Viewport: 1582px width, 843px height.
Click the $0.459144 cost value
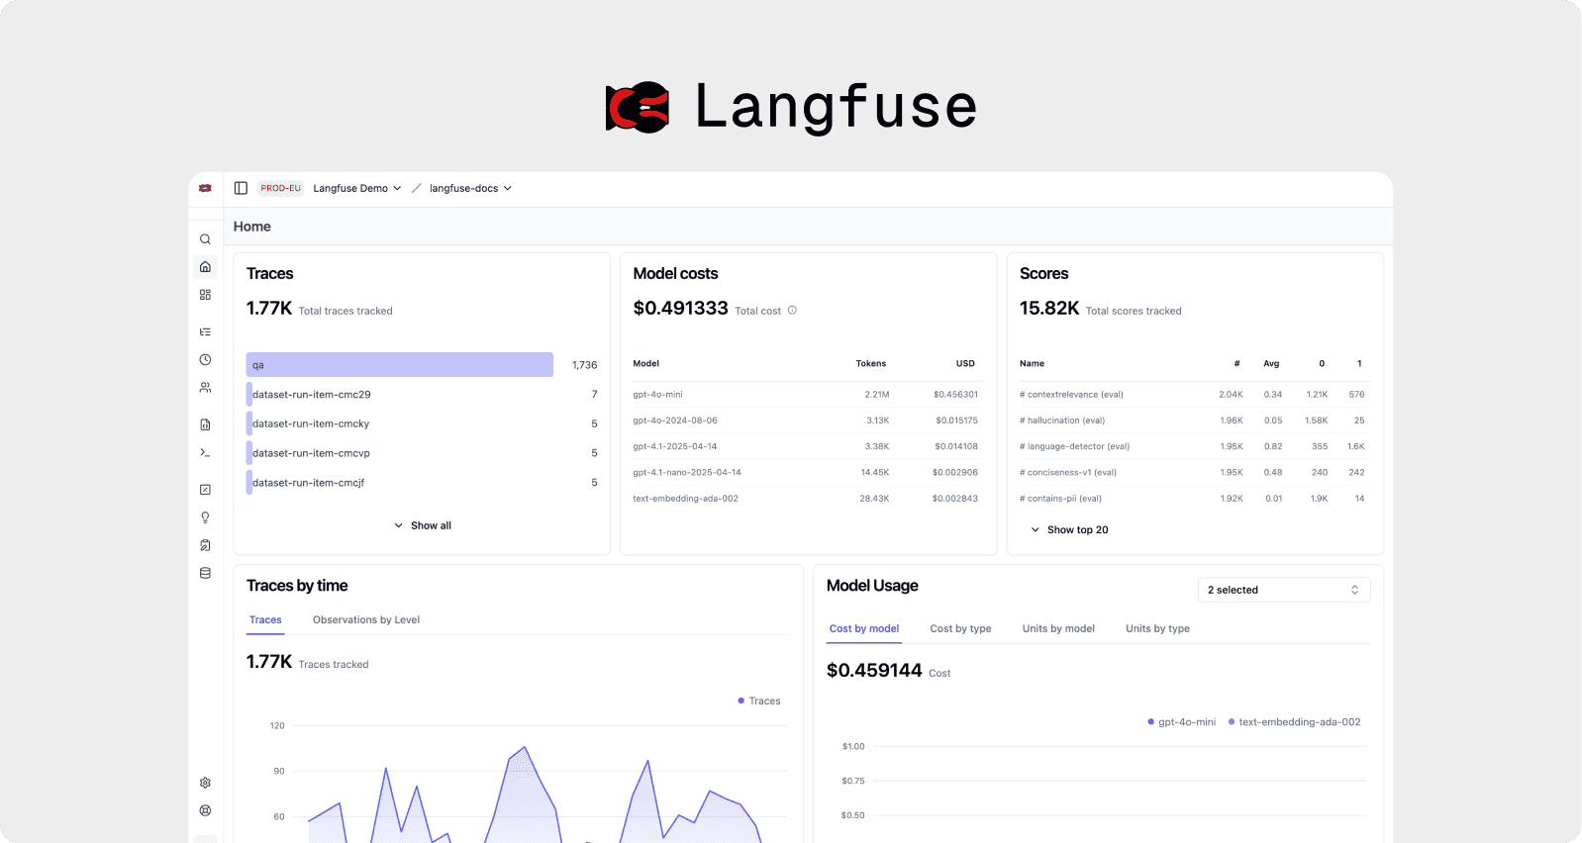pos(874,671)
